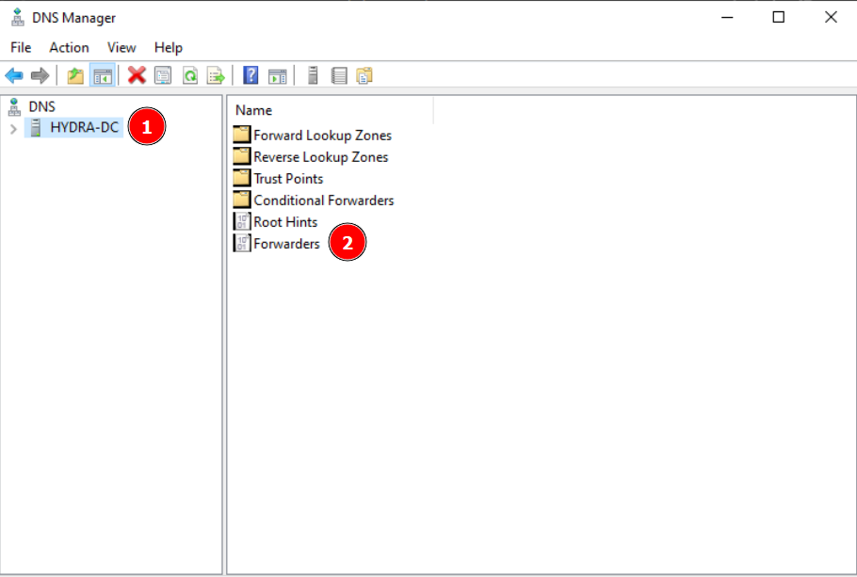
Task: Click the red Delete icon
Action: click(x=137, y=76)
